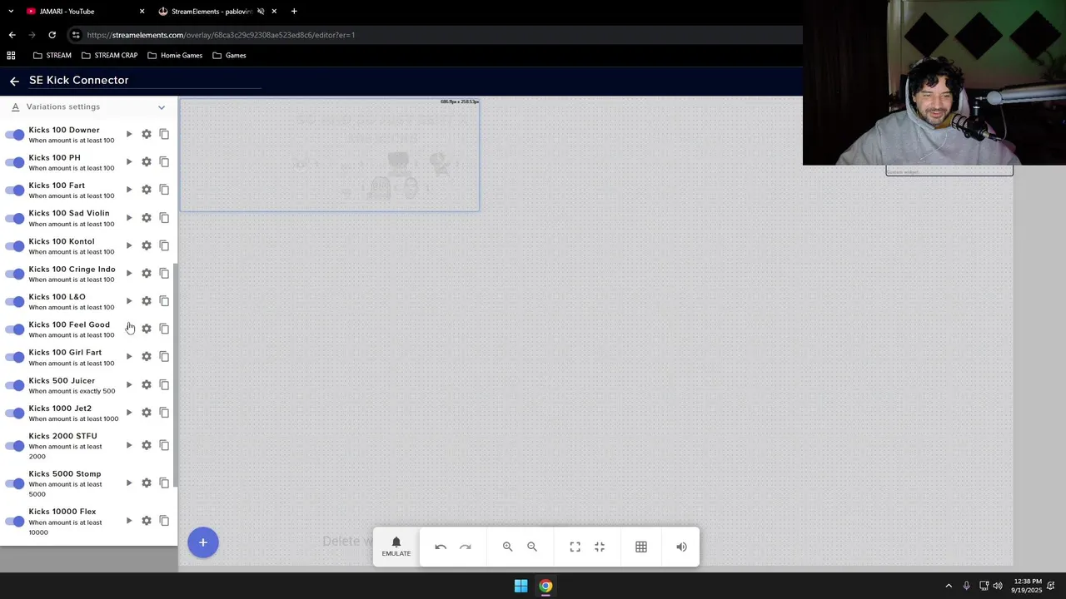This screenshot has height=599, width=1066.
Task: Show hidden system tray icons
Action: (949, 586)
